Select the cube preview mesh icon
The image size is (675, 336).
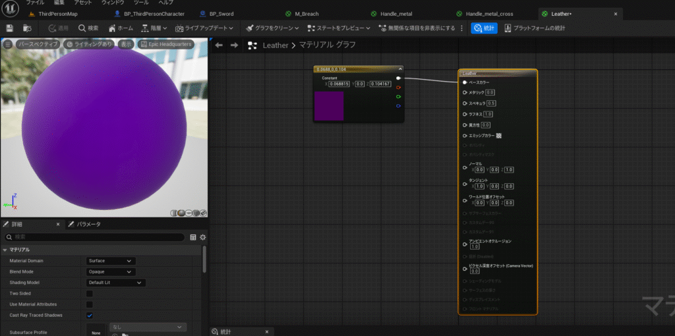[196, 213]
